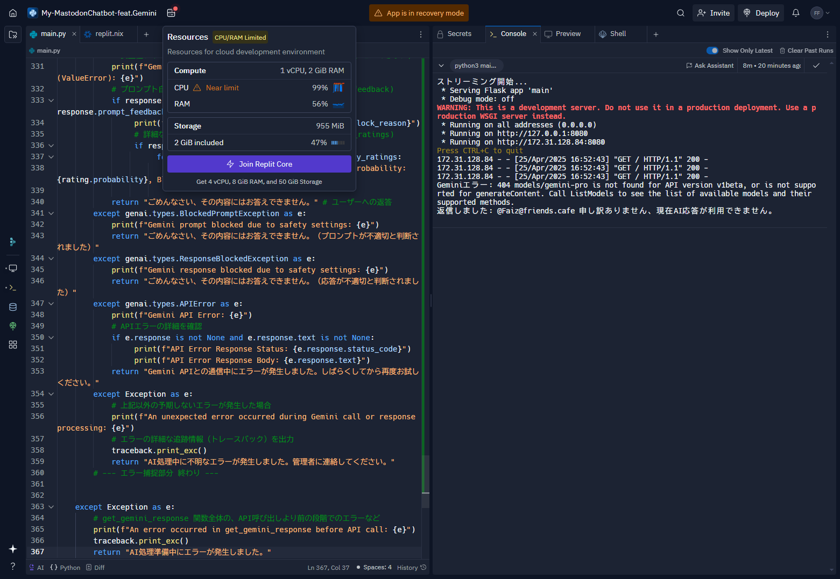Fold code at line 333
The width and height of the screenshot is (840, 579).
point(51,101)
